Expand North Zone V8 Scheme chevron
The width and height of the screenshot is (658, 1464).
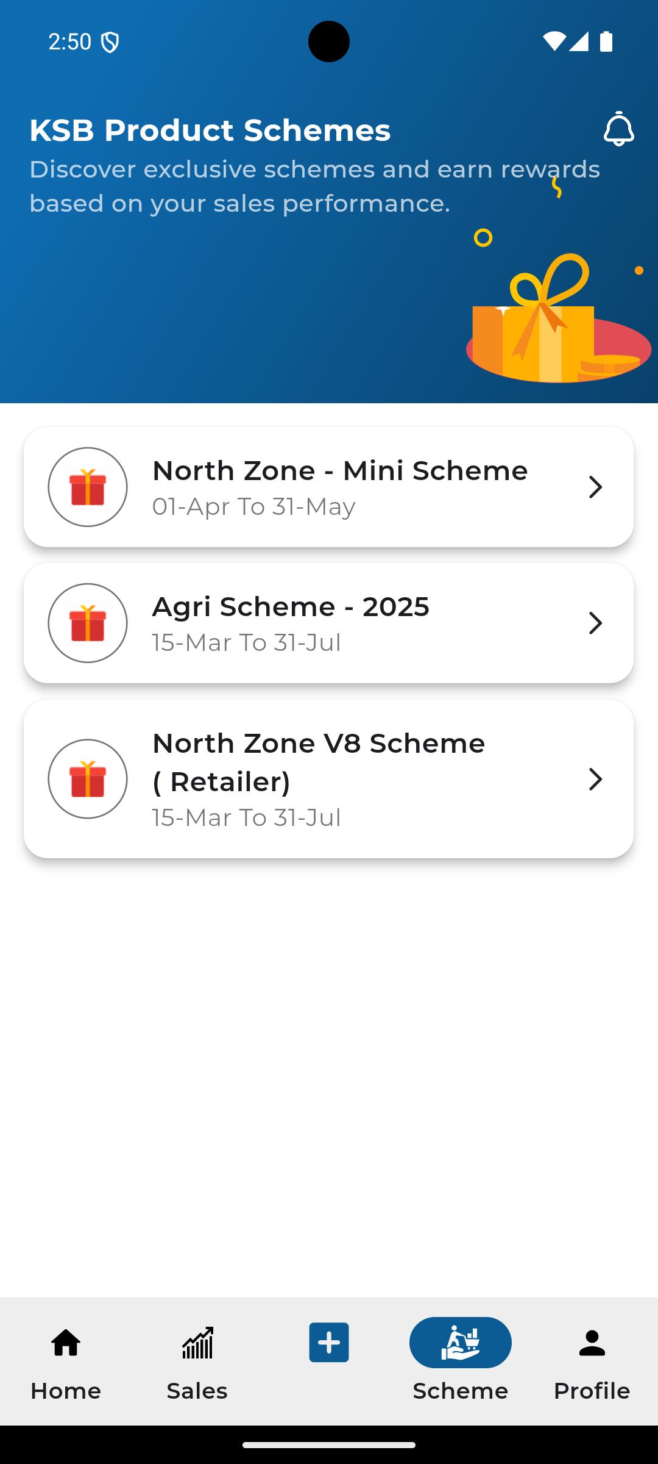pos(595,779)
